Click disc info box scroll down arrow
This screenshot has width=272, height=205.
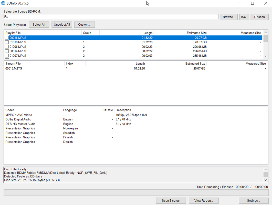coord(265,180)
